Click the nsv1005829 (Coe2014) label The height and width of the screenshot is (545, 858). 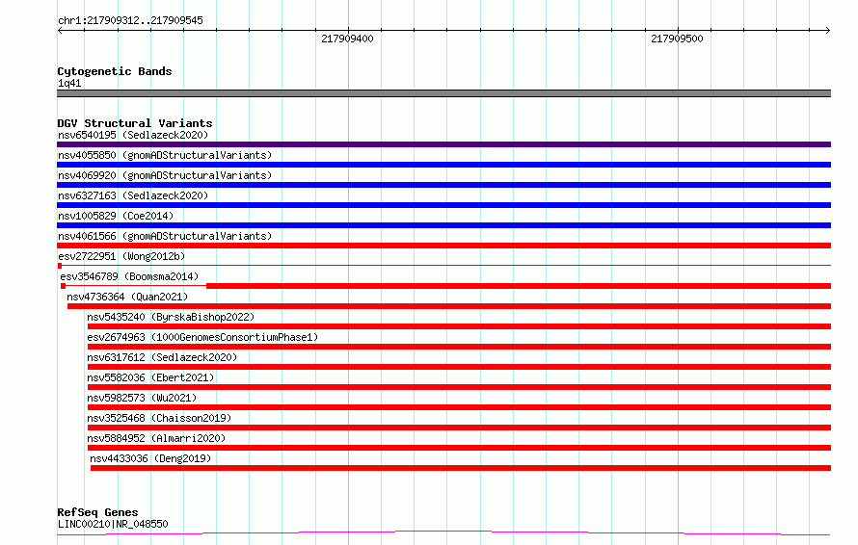pyautogui.click(x=116, y=216)
